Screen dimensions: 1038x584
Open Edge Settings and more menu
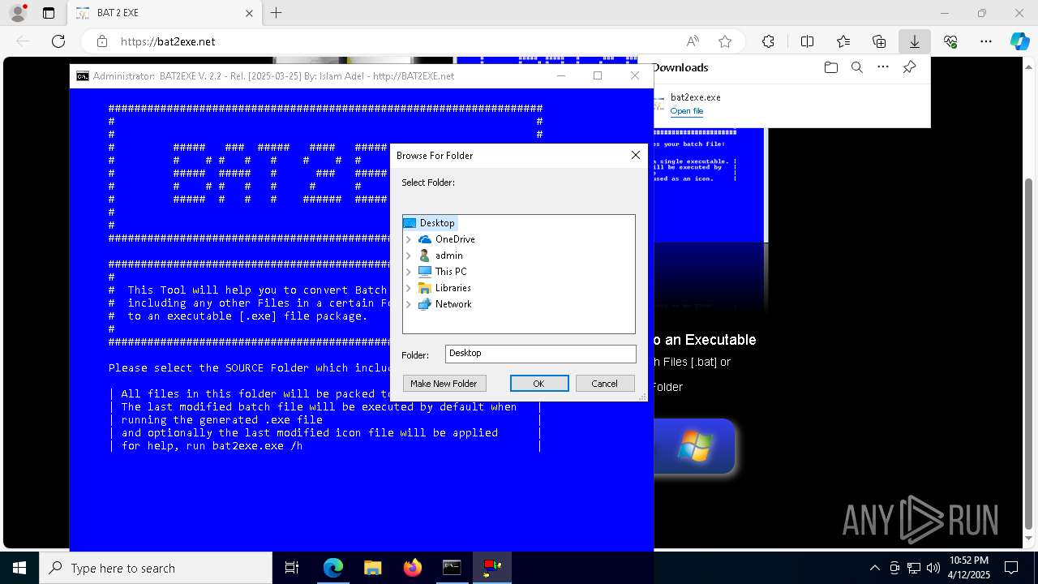tap(986, 41)
